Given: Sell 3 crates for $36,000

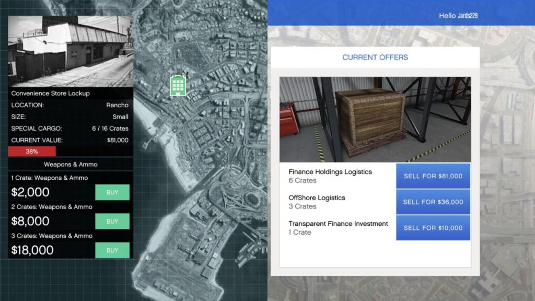Looking at the screenshot, I should point(433,202).
